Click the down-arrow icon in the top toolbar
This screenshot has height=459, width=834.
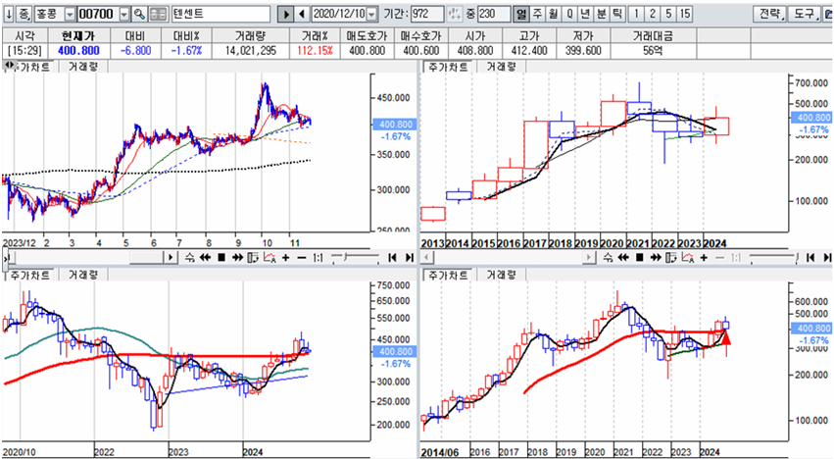tap(9, 14)
